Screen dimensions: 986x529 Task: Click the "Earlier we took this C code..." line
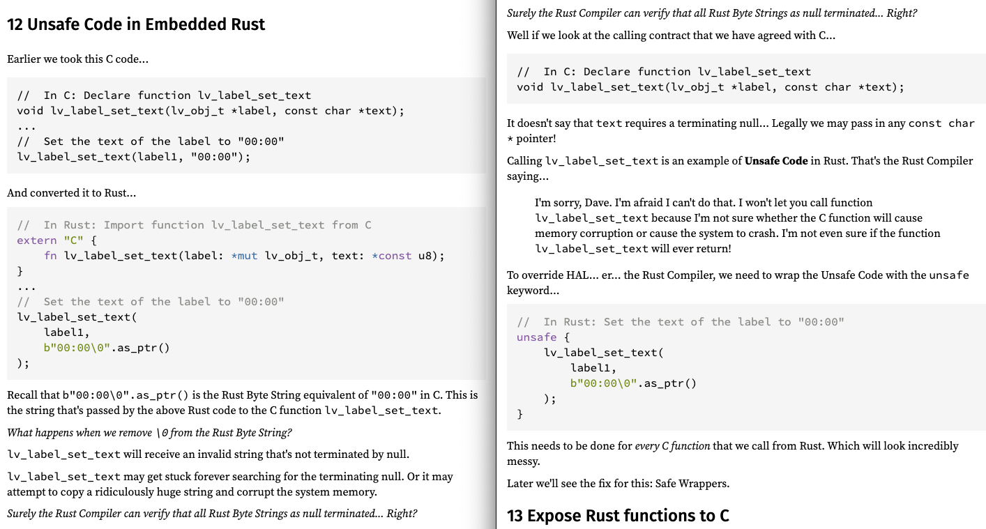click(x=77, y=59)
